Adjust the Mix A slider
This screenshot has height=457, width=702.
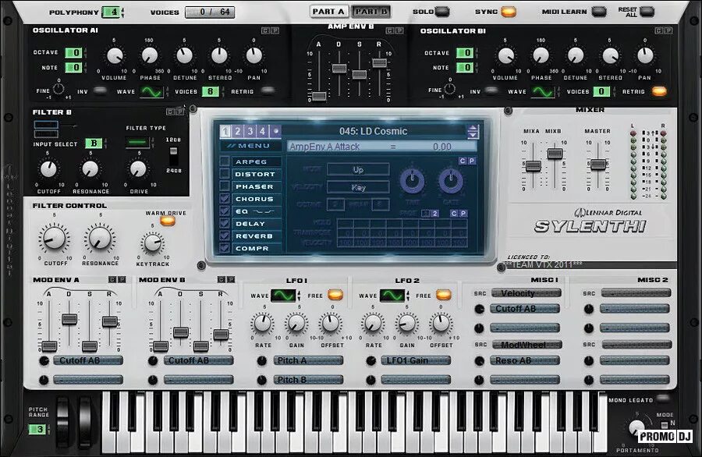533,166
